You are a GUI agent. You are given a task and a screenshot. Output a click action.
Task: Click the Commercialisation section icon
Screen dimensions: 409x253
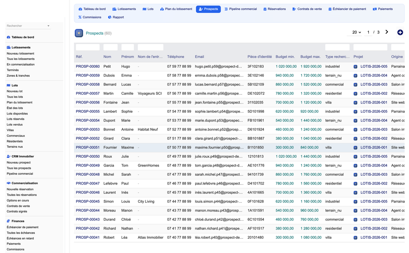[9, 183]
